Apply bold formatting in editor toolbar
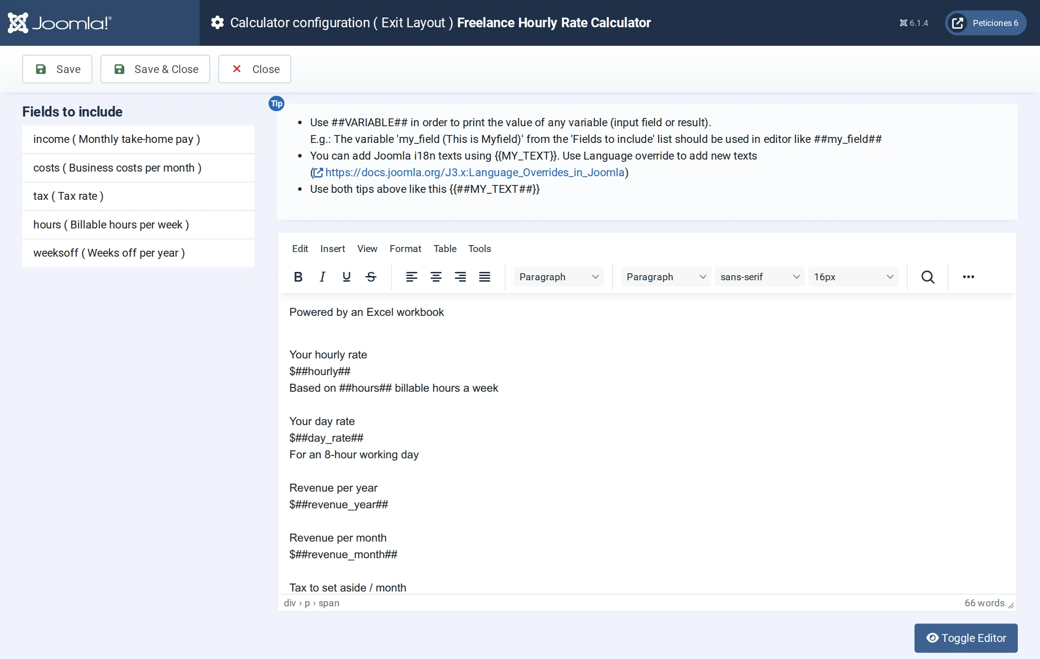This screenshot has height=659, width=1040. click(x=298, y=277)
